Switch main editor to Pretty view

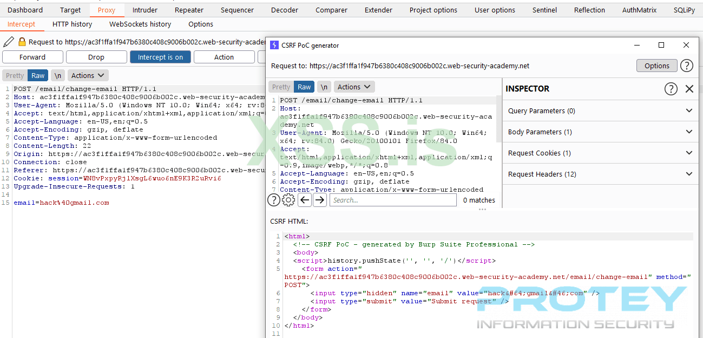click(15, 75)
